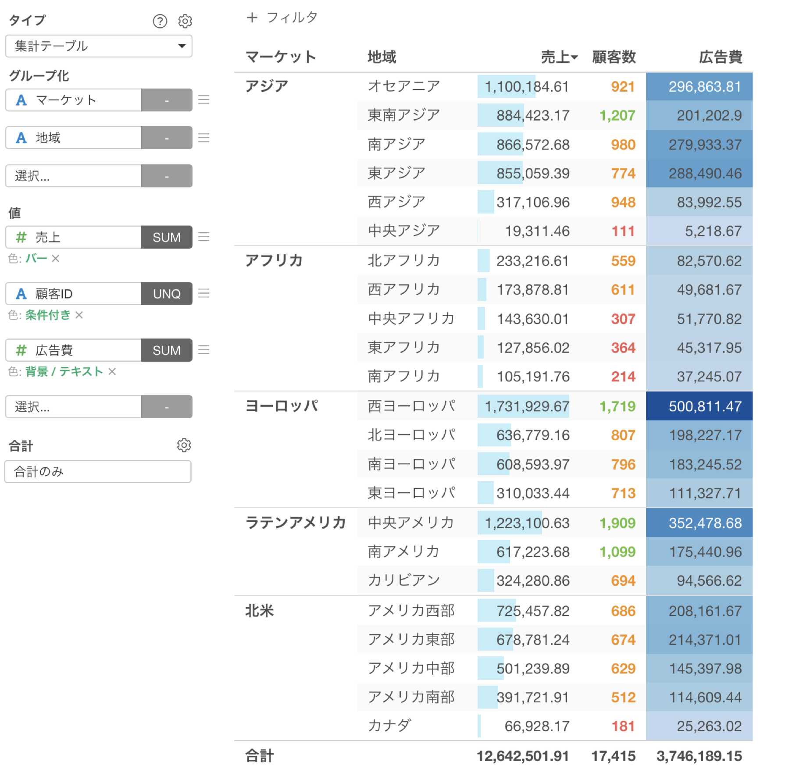
Task: Remove the バー color setting with X
Action: pyautogui.click(x=55, y=259)
